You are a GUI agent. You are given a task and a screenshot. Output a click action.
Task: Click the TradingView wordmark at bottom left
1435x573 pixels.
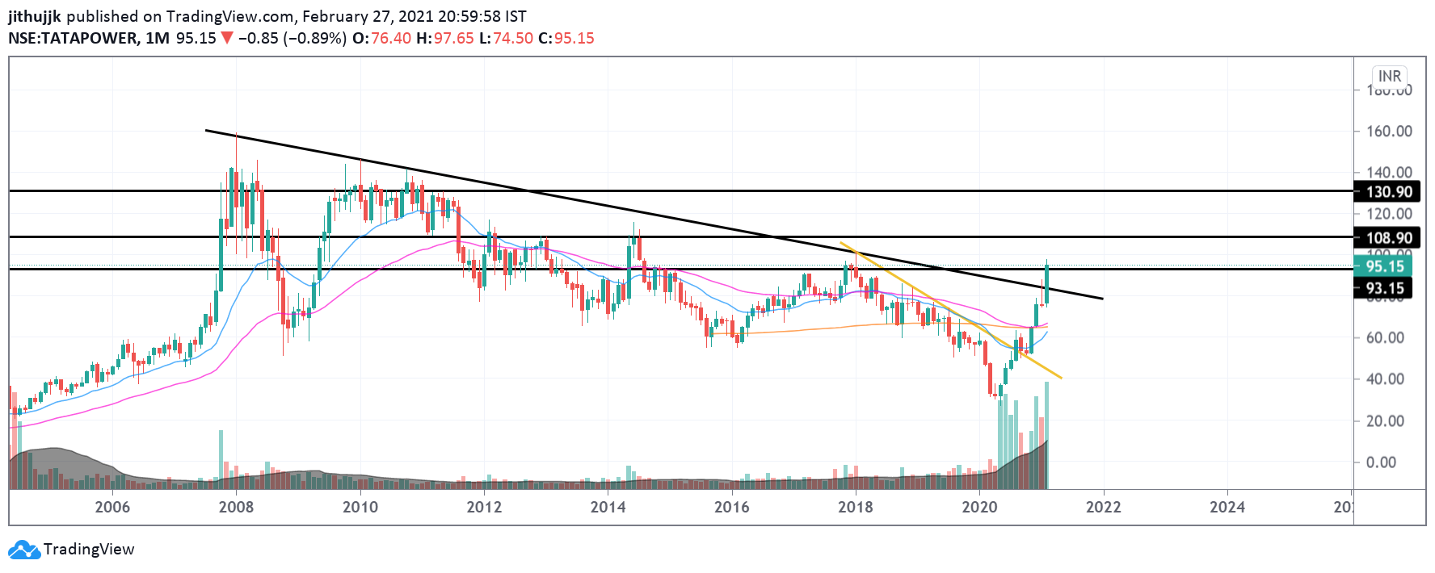89,550
